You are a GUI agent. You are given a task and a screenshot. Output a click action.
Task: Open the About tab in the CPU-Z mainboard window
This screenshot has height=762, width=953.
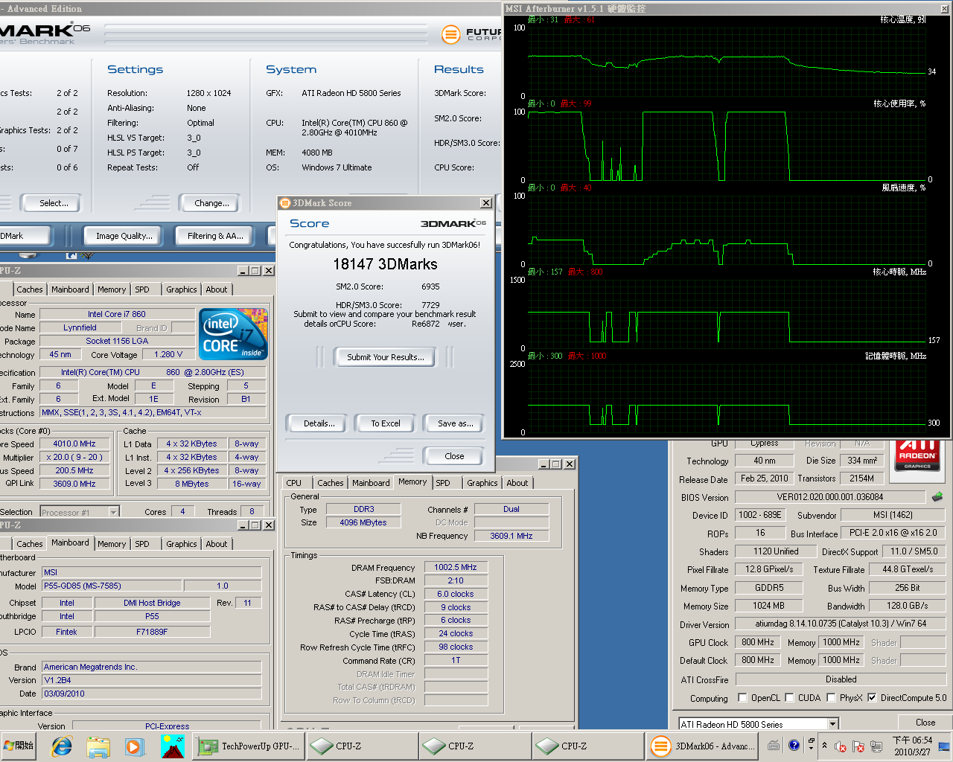(x=217, y=544)
